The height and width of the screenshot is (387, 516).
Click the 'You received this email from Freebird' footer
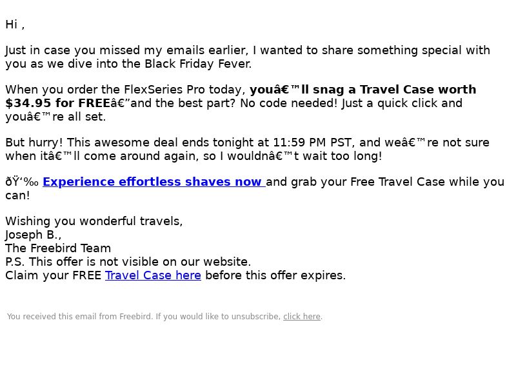[79, 317]
